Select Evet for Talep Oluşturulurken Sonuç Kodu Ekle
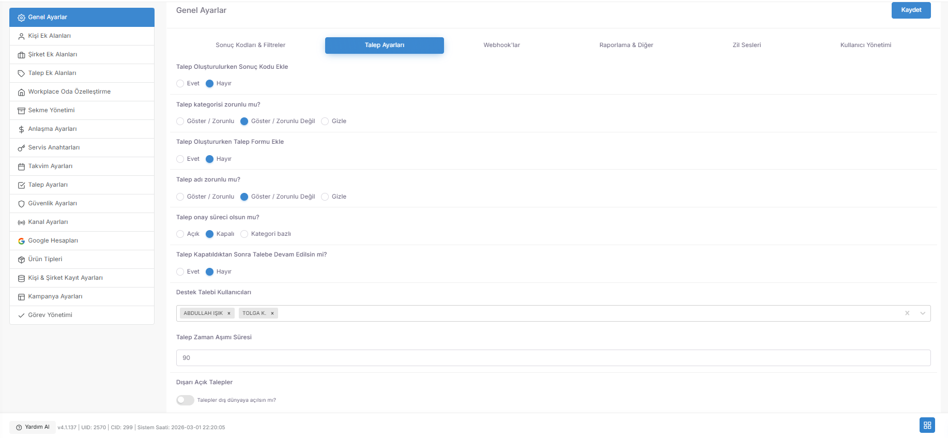 pyautogui.click(x=180, y=83)
